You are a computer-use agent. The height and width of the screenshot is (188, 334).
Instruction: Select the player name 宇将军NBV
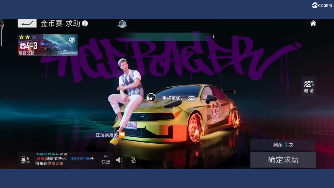(172, 98)
